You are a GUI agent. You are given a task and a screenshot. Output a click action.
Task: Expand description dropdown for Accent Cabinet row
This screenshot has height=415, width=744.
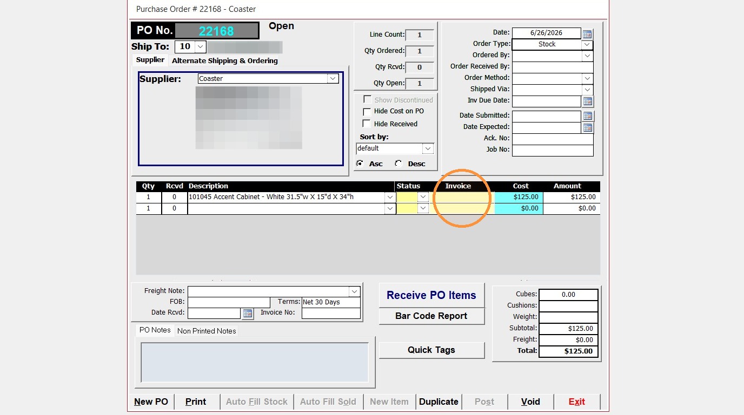[390, 197]
